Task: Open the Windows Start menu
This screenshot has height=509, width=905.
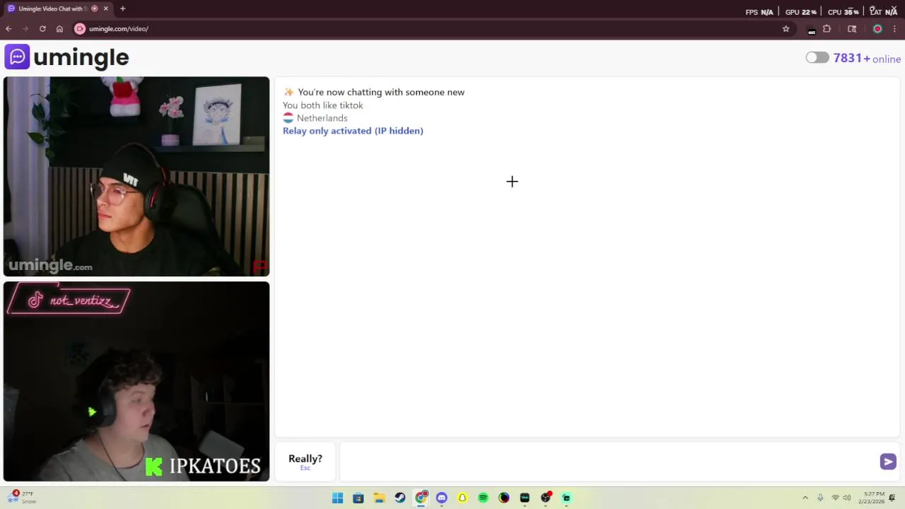Action: [337, 498]
